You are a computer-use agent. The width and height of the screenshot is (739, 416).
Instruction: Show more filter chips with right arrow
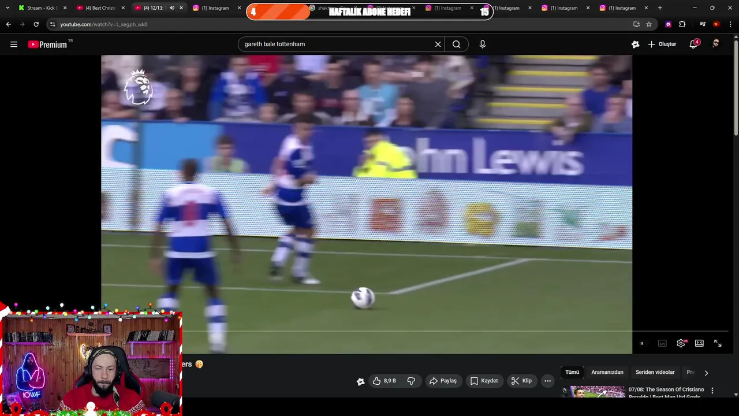(x=706, y=373)
